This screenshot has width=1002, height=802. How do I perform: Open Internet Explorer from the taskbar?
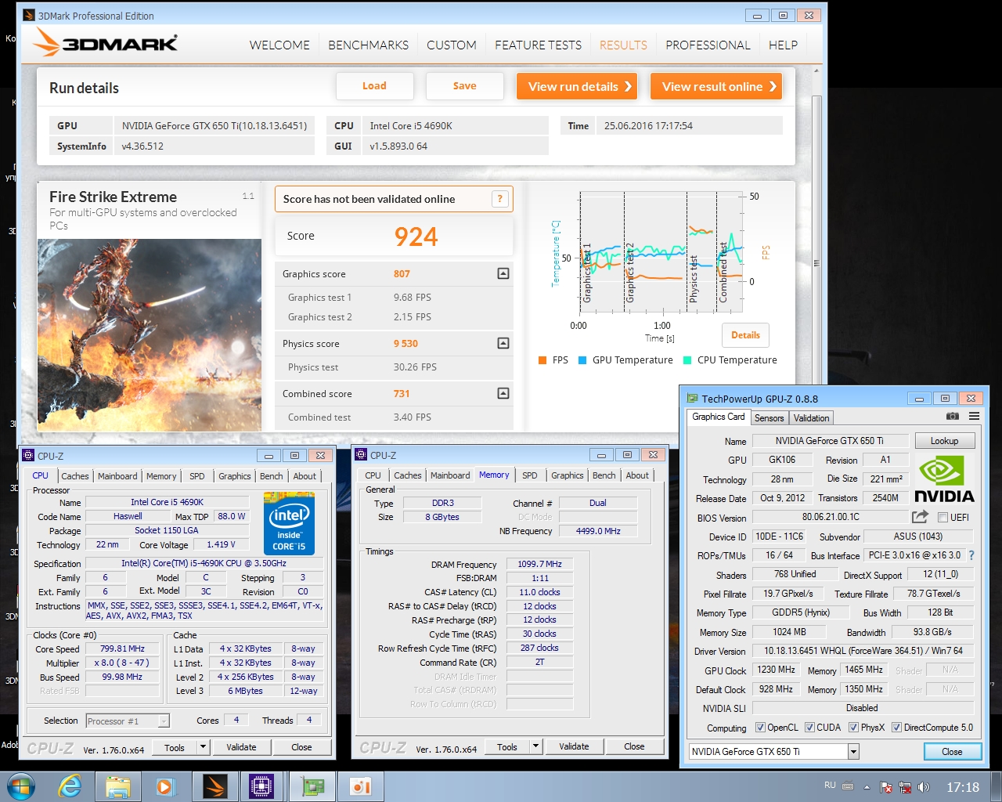[x=70, y=786]
